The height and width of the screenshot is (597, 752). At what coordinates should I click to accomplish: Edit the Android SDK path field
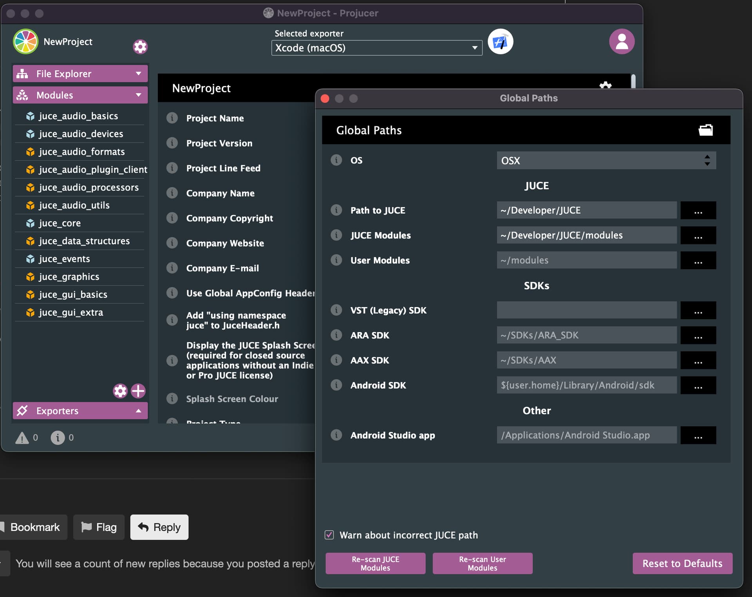pyautogui.click(x=587, y=385)
